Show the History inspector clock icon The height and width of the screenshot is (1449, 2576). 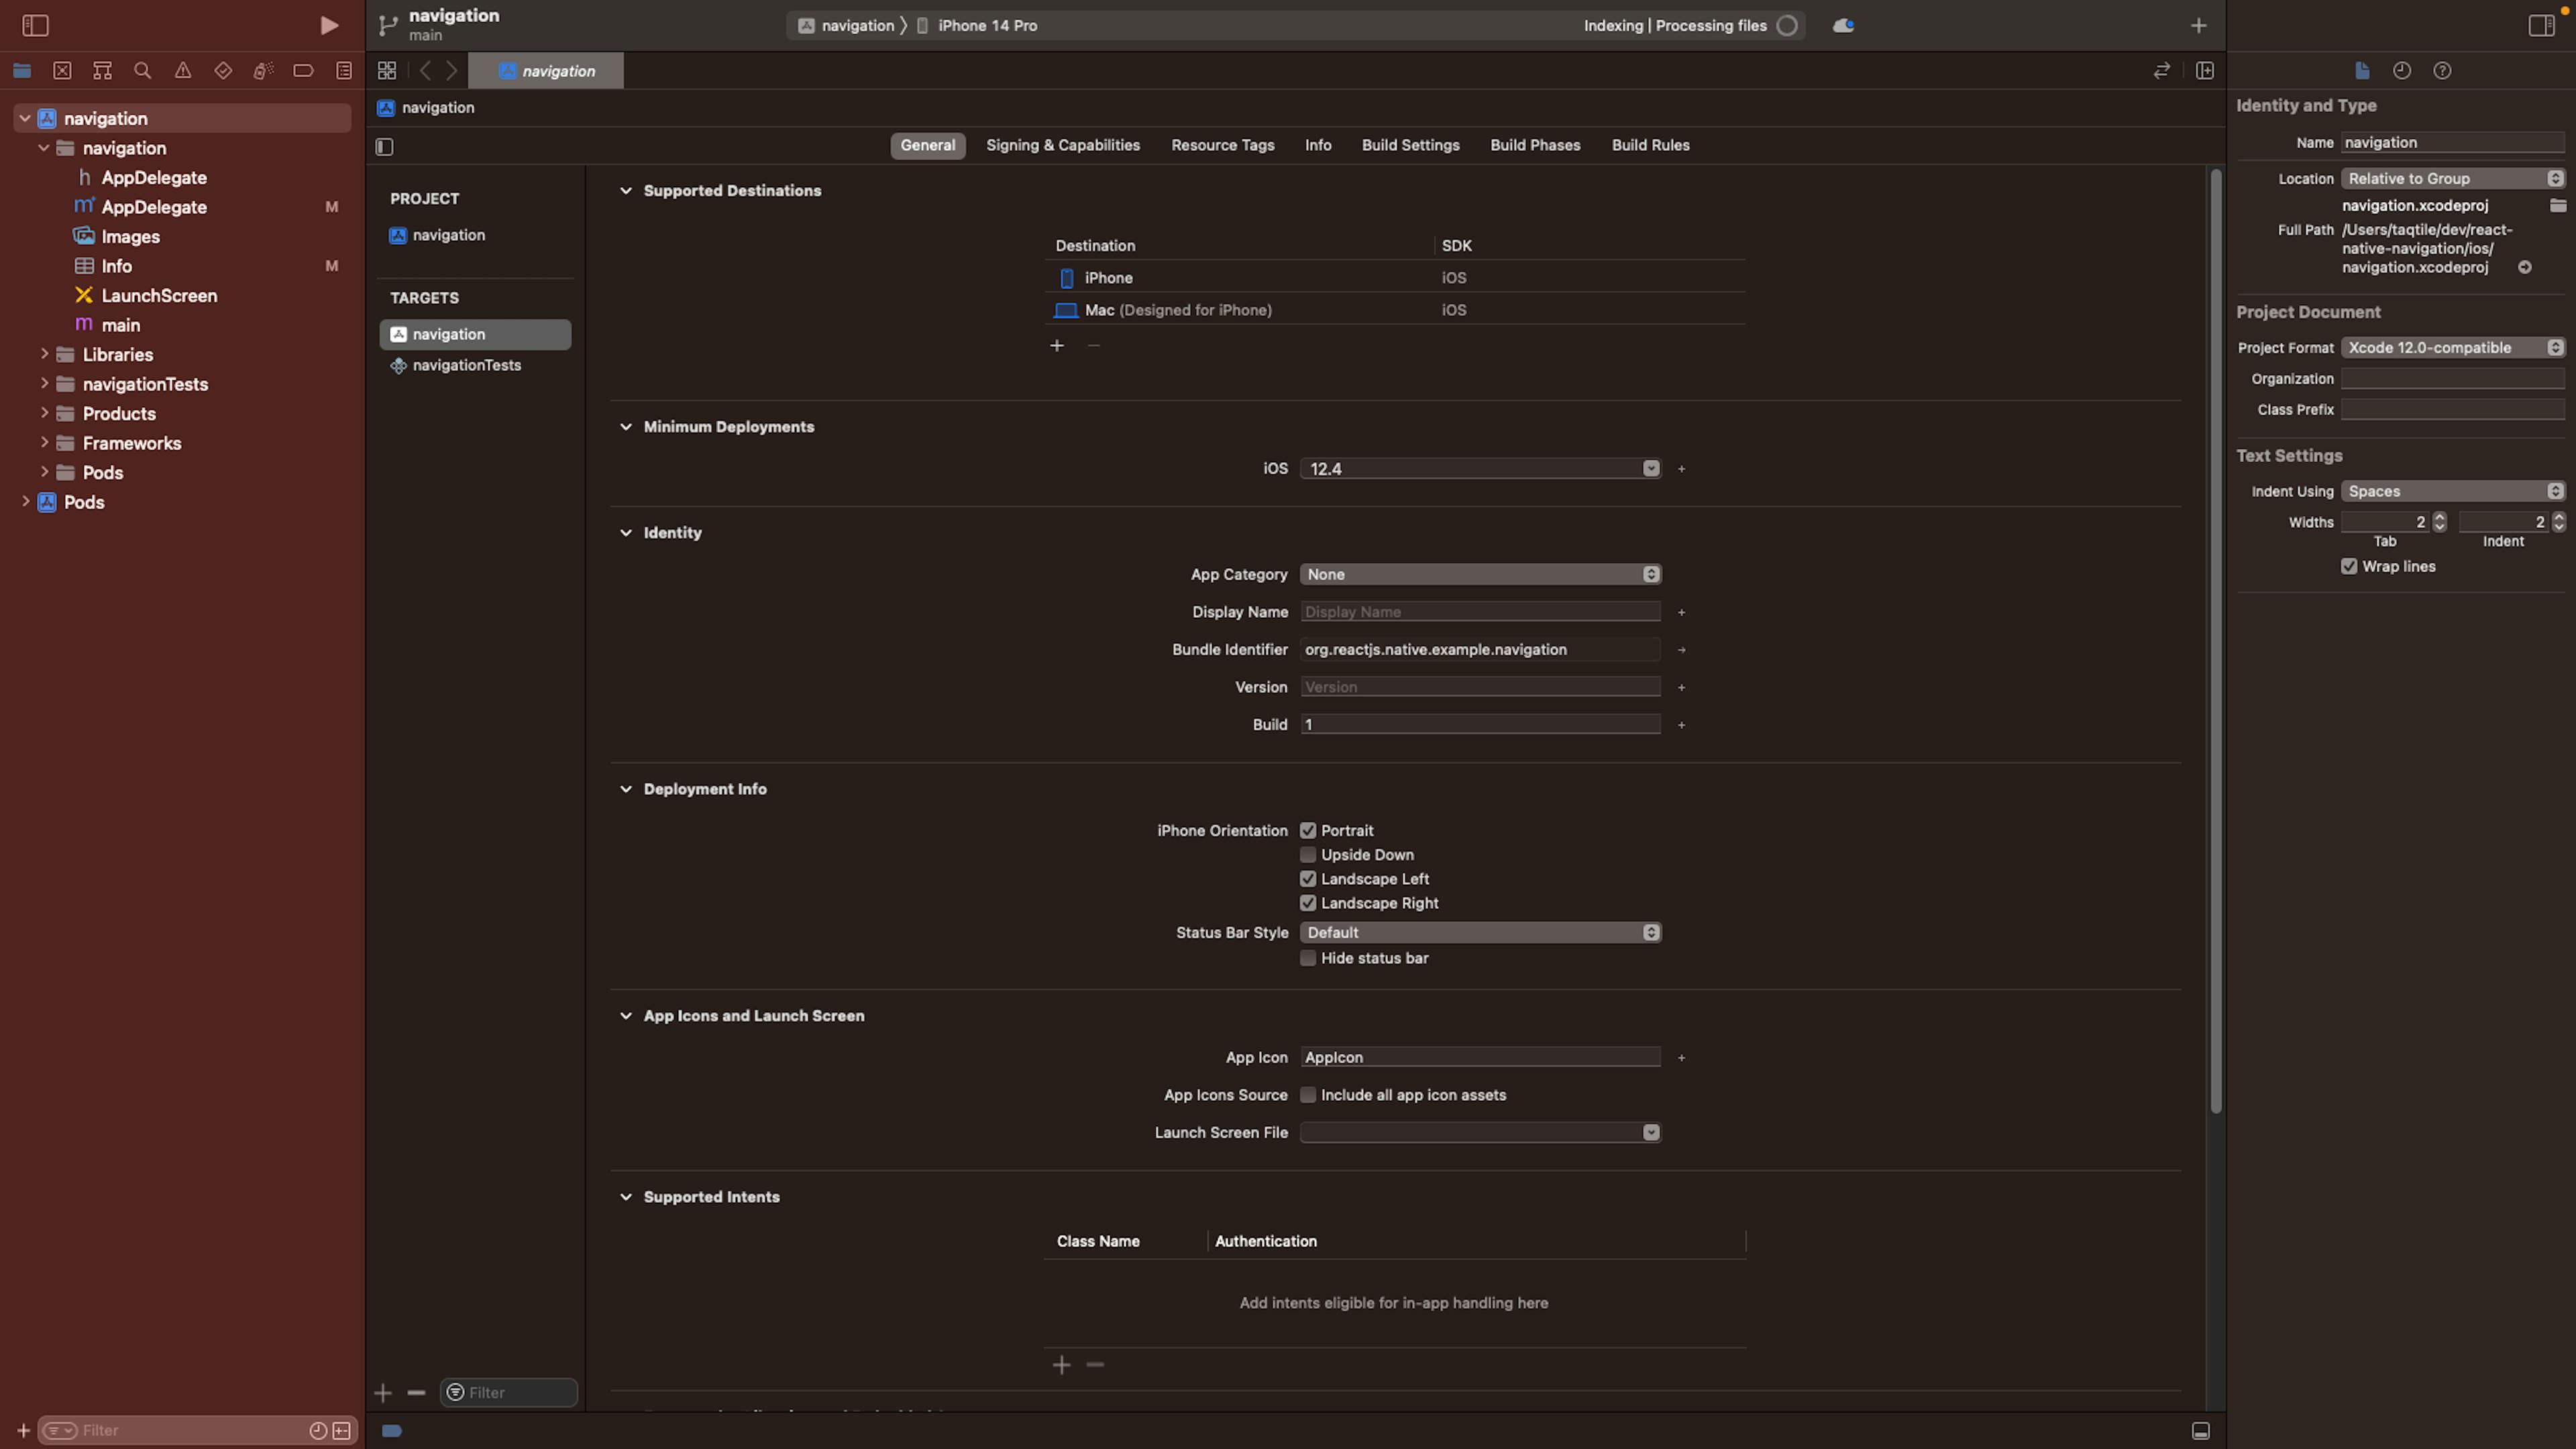click(2402, 70)
